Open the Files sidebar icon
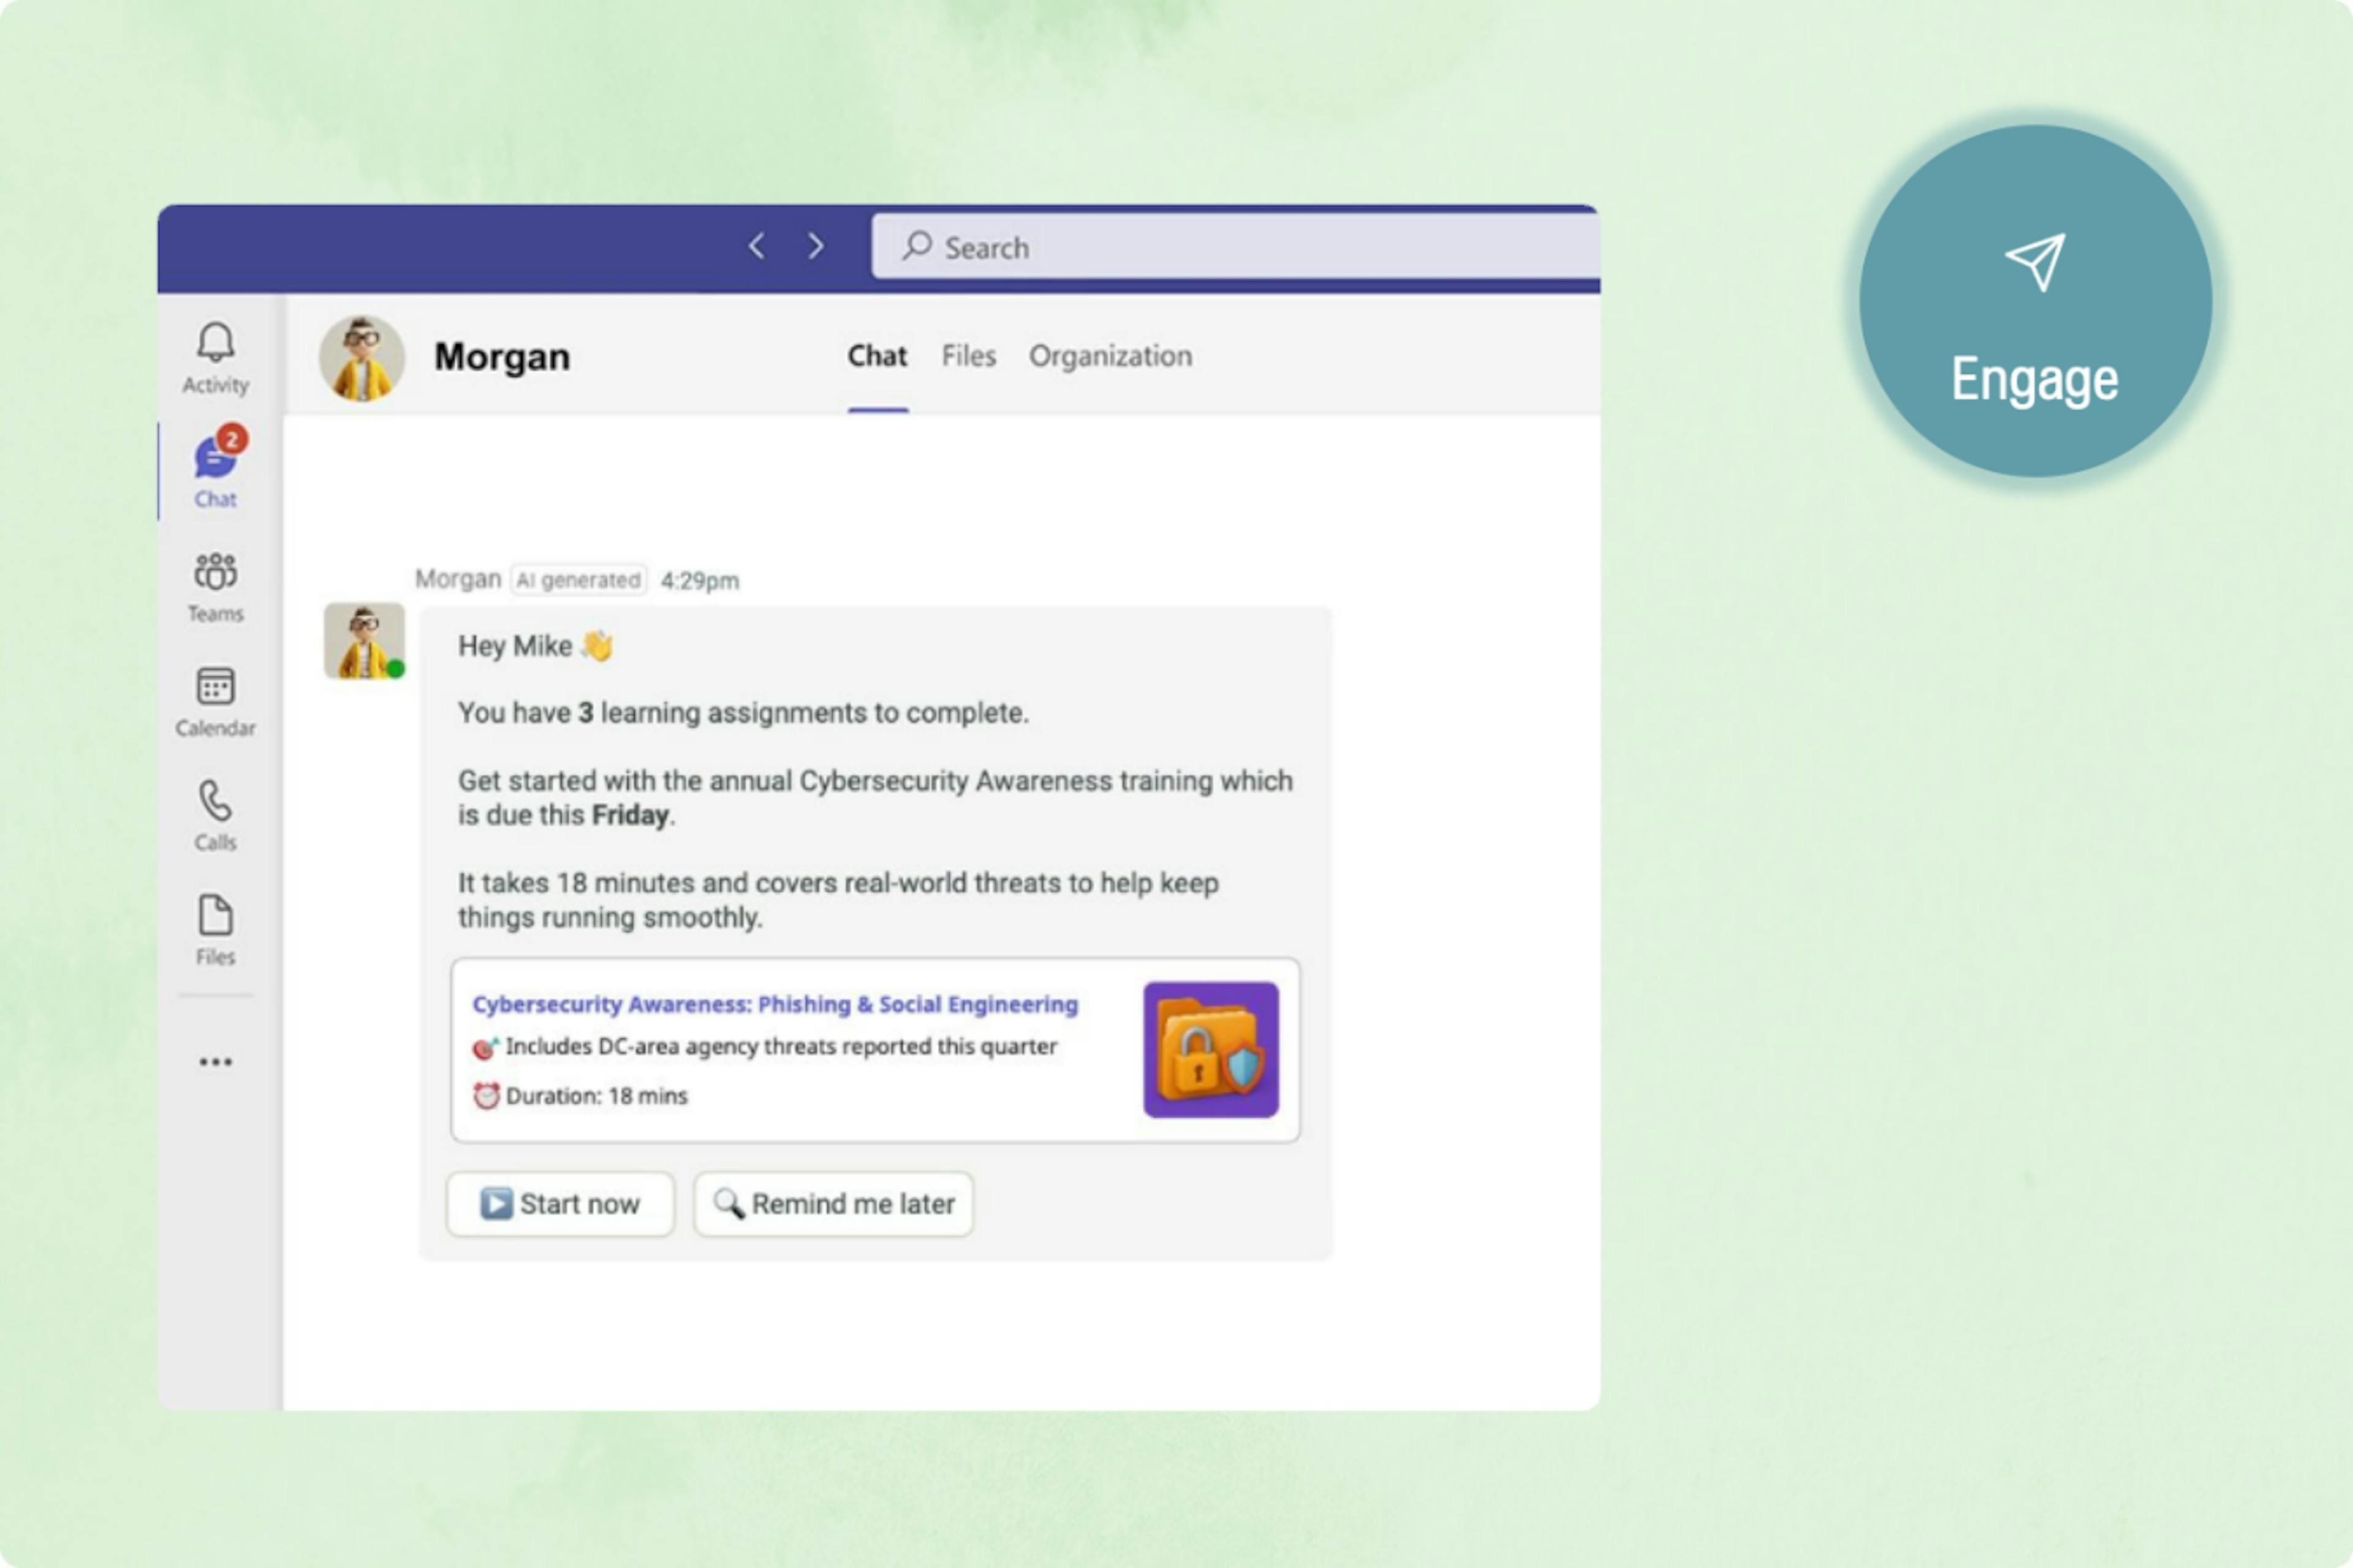Image resolution: width=2353 pixels, height=1568 pixels. pyautogui.click(x=215, y=929)
